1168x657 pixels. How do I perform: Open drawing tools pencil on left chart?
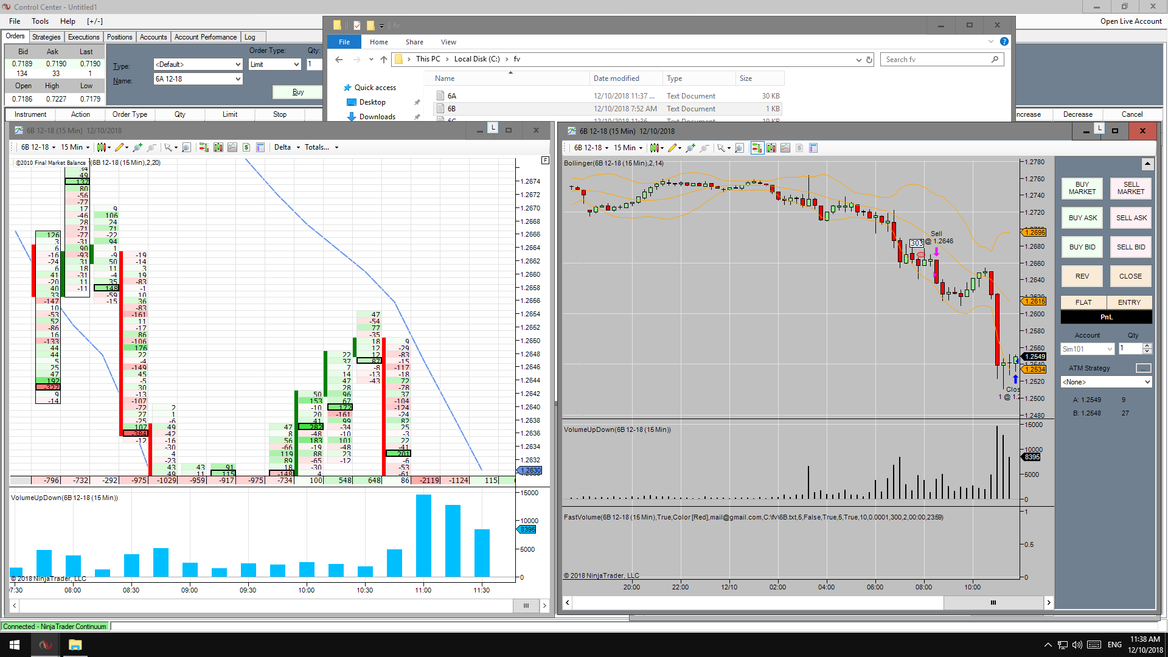click(119, 147)
